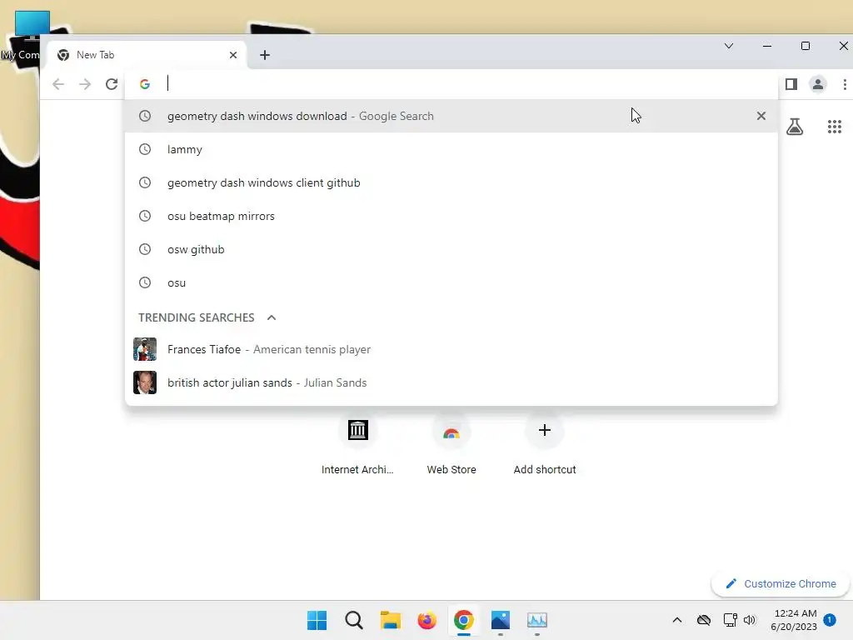Go back using the back arrow
853x640 pixels.
pyautogui.click(x=58, y=84)
